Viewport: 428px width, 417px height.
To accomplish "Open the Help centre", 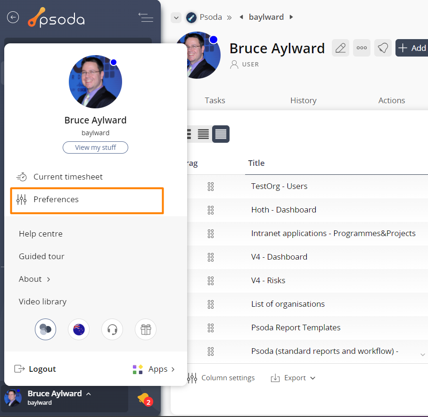I will coord(41,234).
